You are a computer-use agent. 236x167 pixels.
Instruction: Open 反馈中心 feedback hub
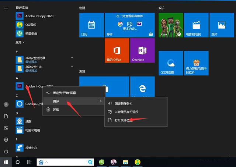click(27, 148)
